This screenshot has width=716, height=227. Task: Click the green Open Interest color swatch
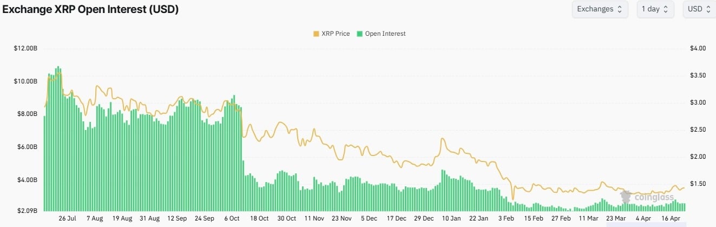click(x=360, y=34)
